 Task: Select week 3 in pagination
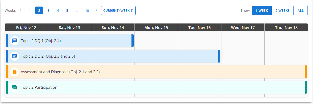point(48,10)
